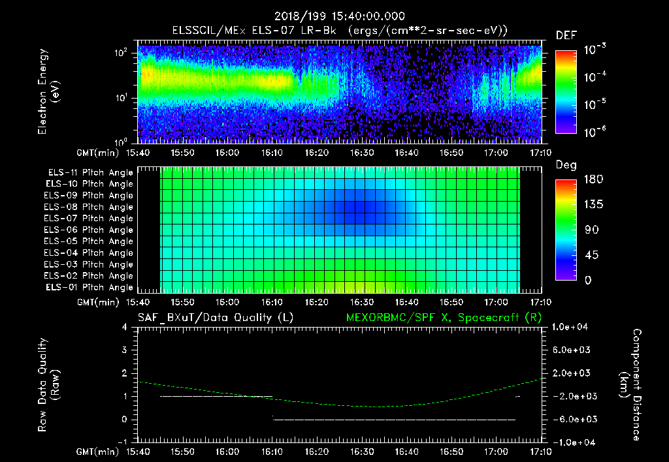The width and height of the screenshot is (669, 462).
Task: Click the quality level 2 left axis tick
Action: point(124,373)
